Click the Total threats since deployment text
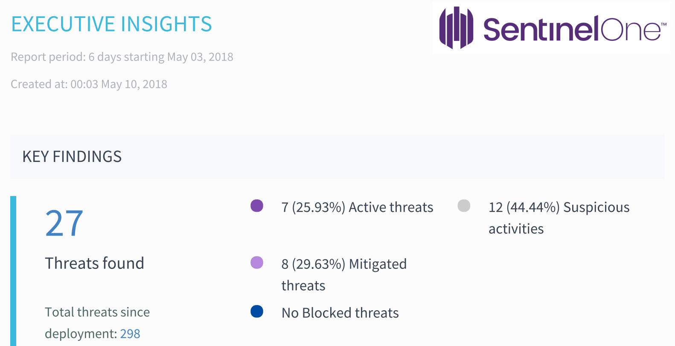 pyautogui.click(x=97, y=312)
